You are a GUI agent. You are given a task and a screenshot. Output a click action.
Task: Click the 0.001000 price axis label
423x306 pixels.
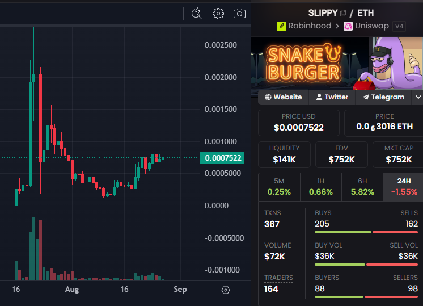pyautogui.click(x=221, y=141)
